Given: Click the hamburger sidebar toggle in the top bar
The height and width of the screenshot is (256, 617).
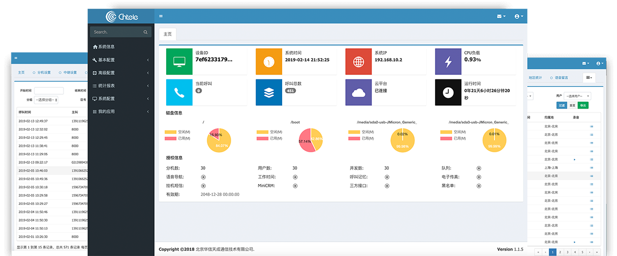Looking at the screenshot, I should [161, 16].
